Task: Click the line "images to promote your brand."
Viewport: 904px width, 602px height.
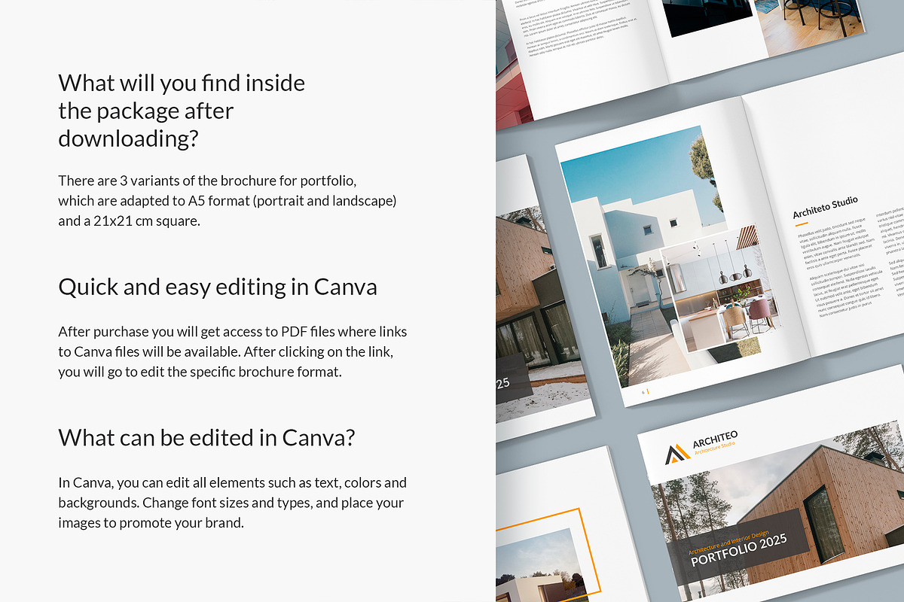Action: click(151, 523)
